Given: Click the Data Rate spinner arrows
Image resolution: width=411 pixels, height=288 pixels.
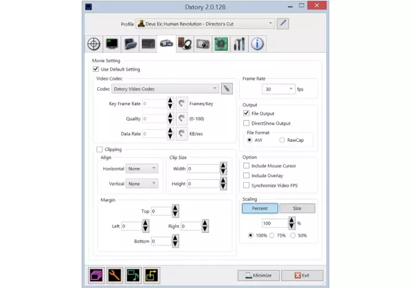Looking at the screenshot, I should (x=170, y=134).
